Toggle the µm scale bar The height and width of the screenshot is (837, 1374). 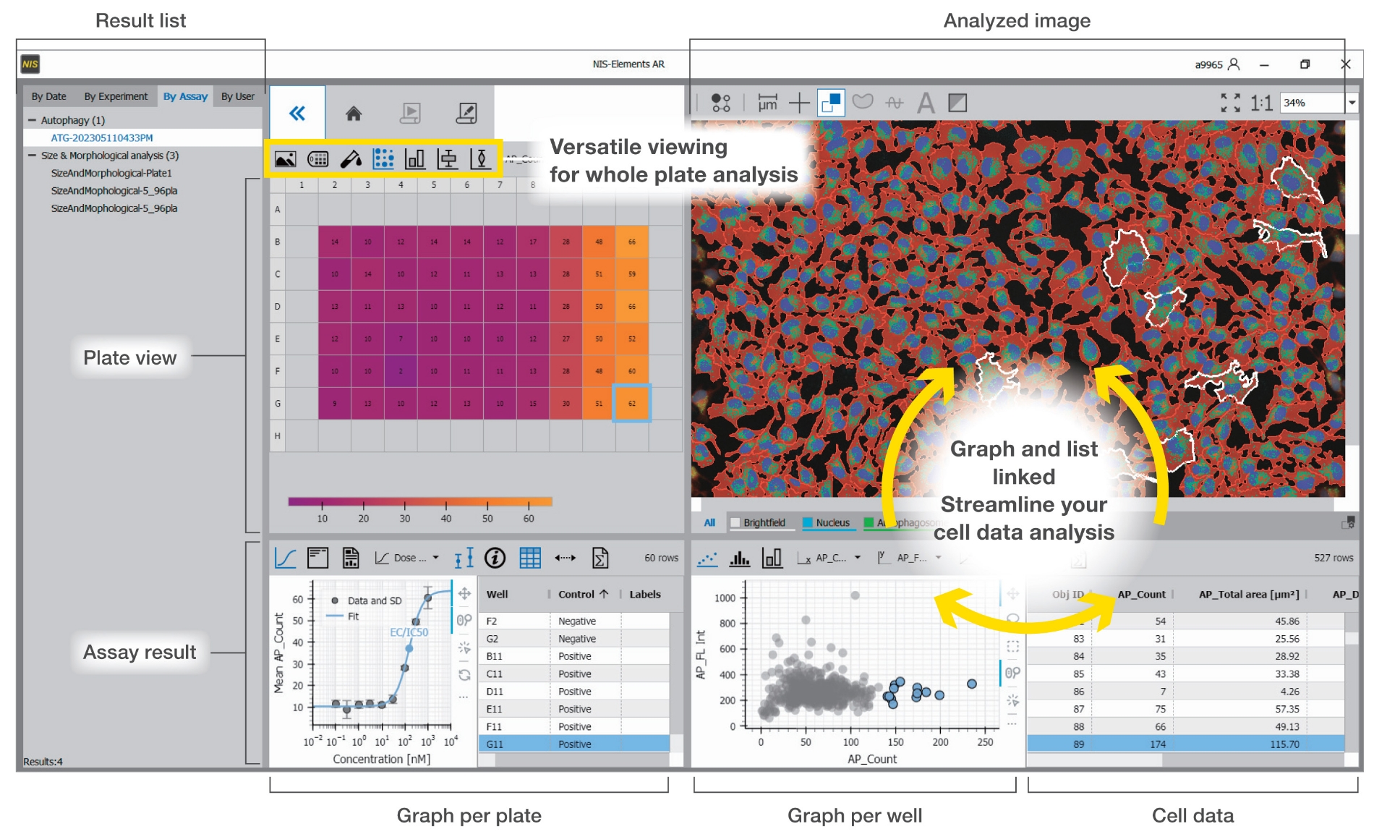pyautogui.click(x=767, y=103)
